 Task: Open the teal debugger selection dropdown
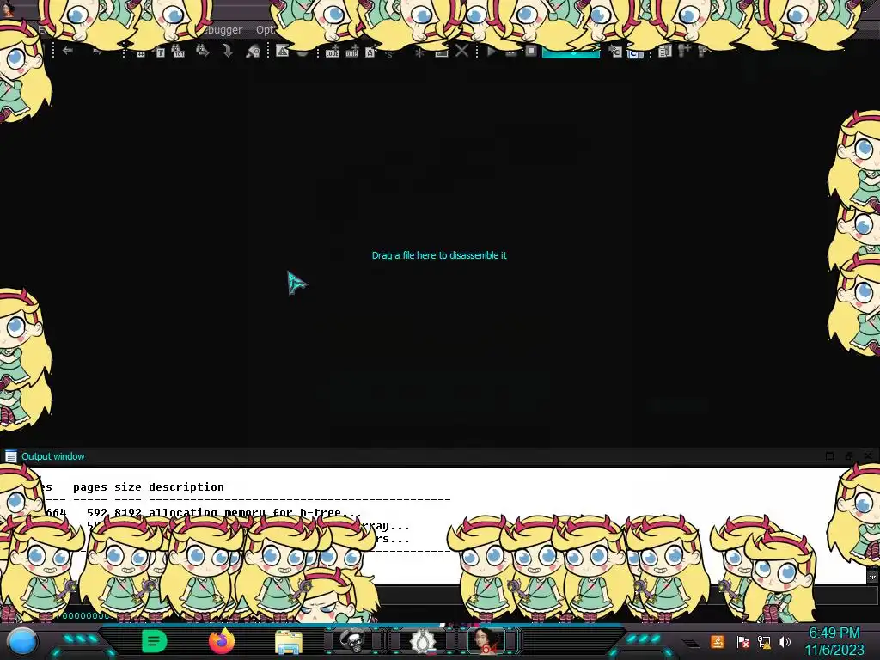571,52
